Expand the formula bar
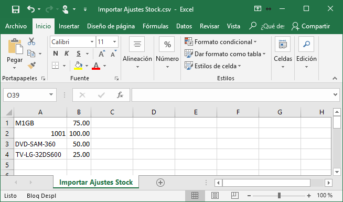The height and width of the screenshot is (202, 343). pyautogui.click(x=335, y=95)
